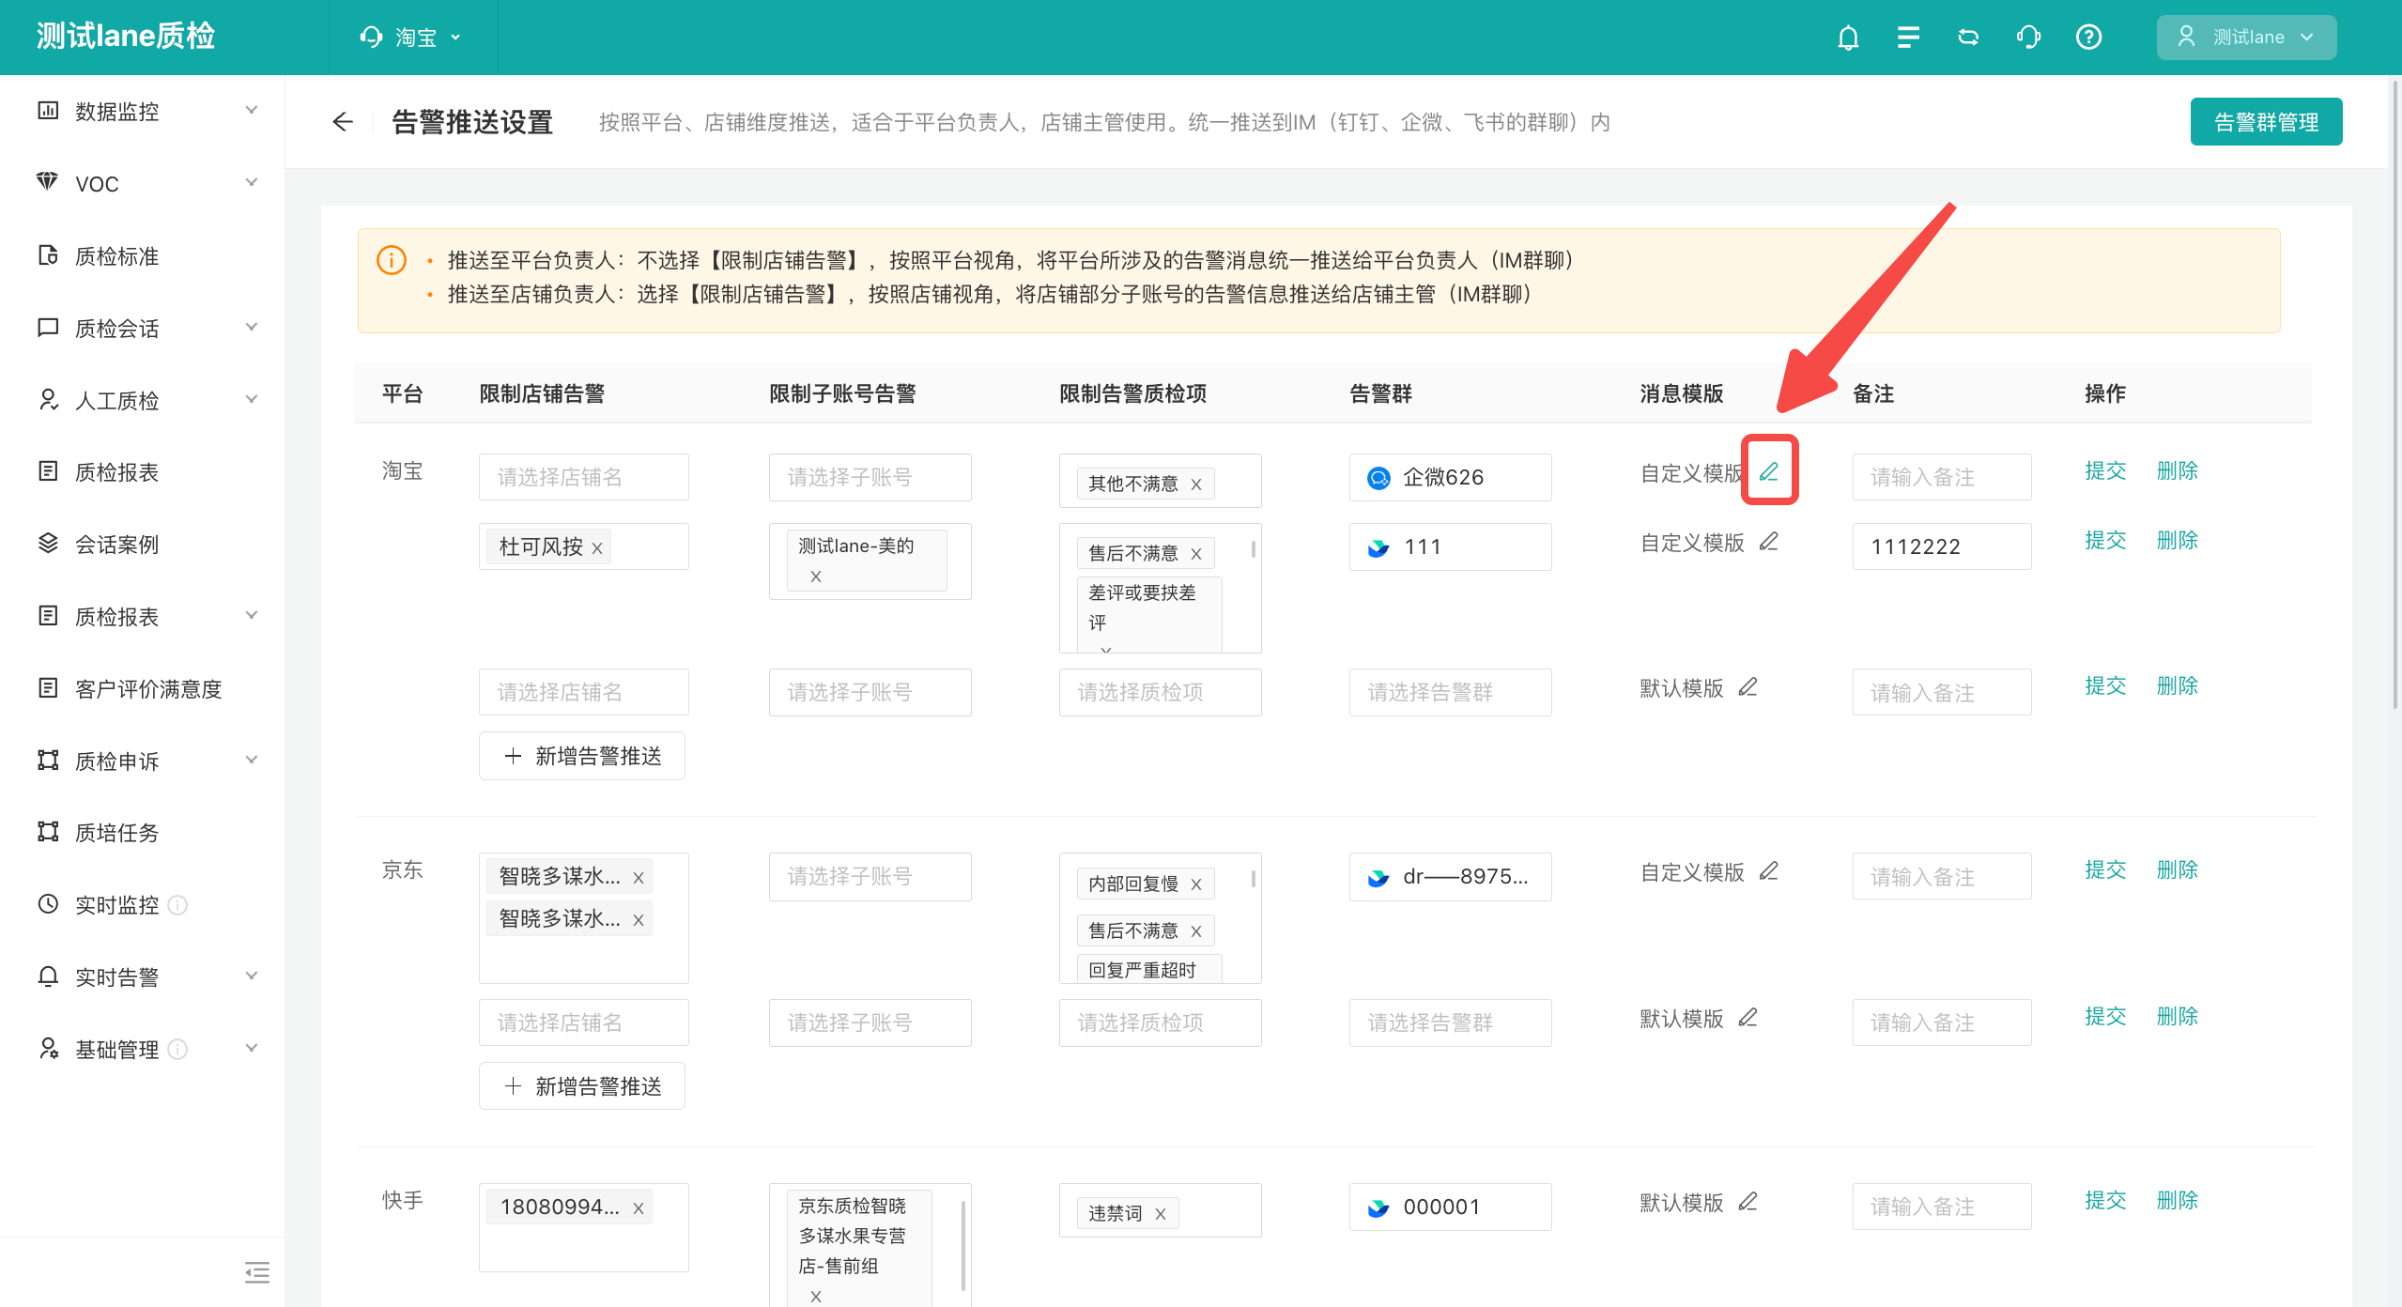Open the 淘宝 platform dropdown in header
2402x1307 pixels.
[410, 38]
